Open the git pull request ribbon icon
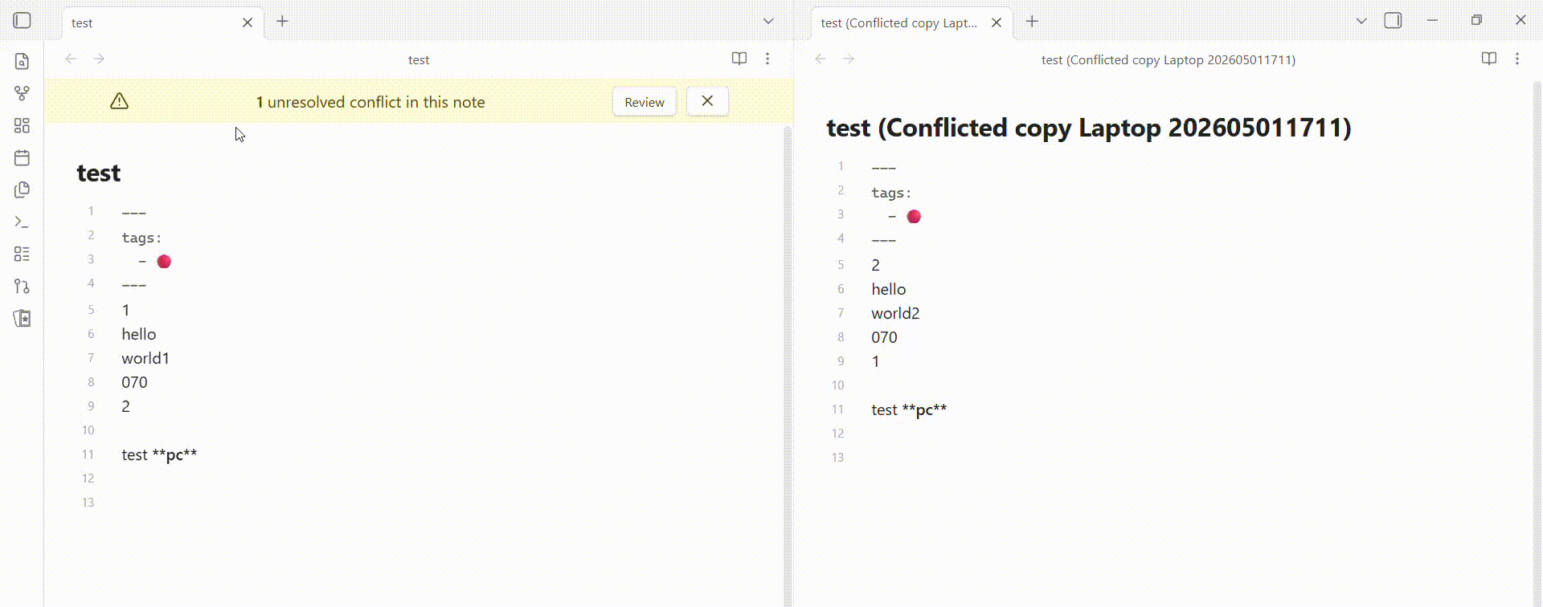Viewport: 1543px width, 607px height. pos(22,286)
